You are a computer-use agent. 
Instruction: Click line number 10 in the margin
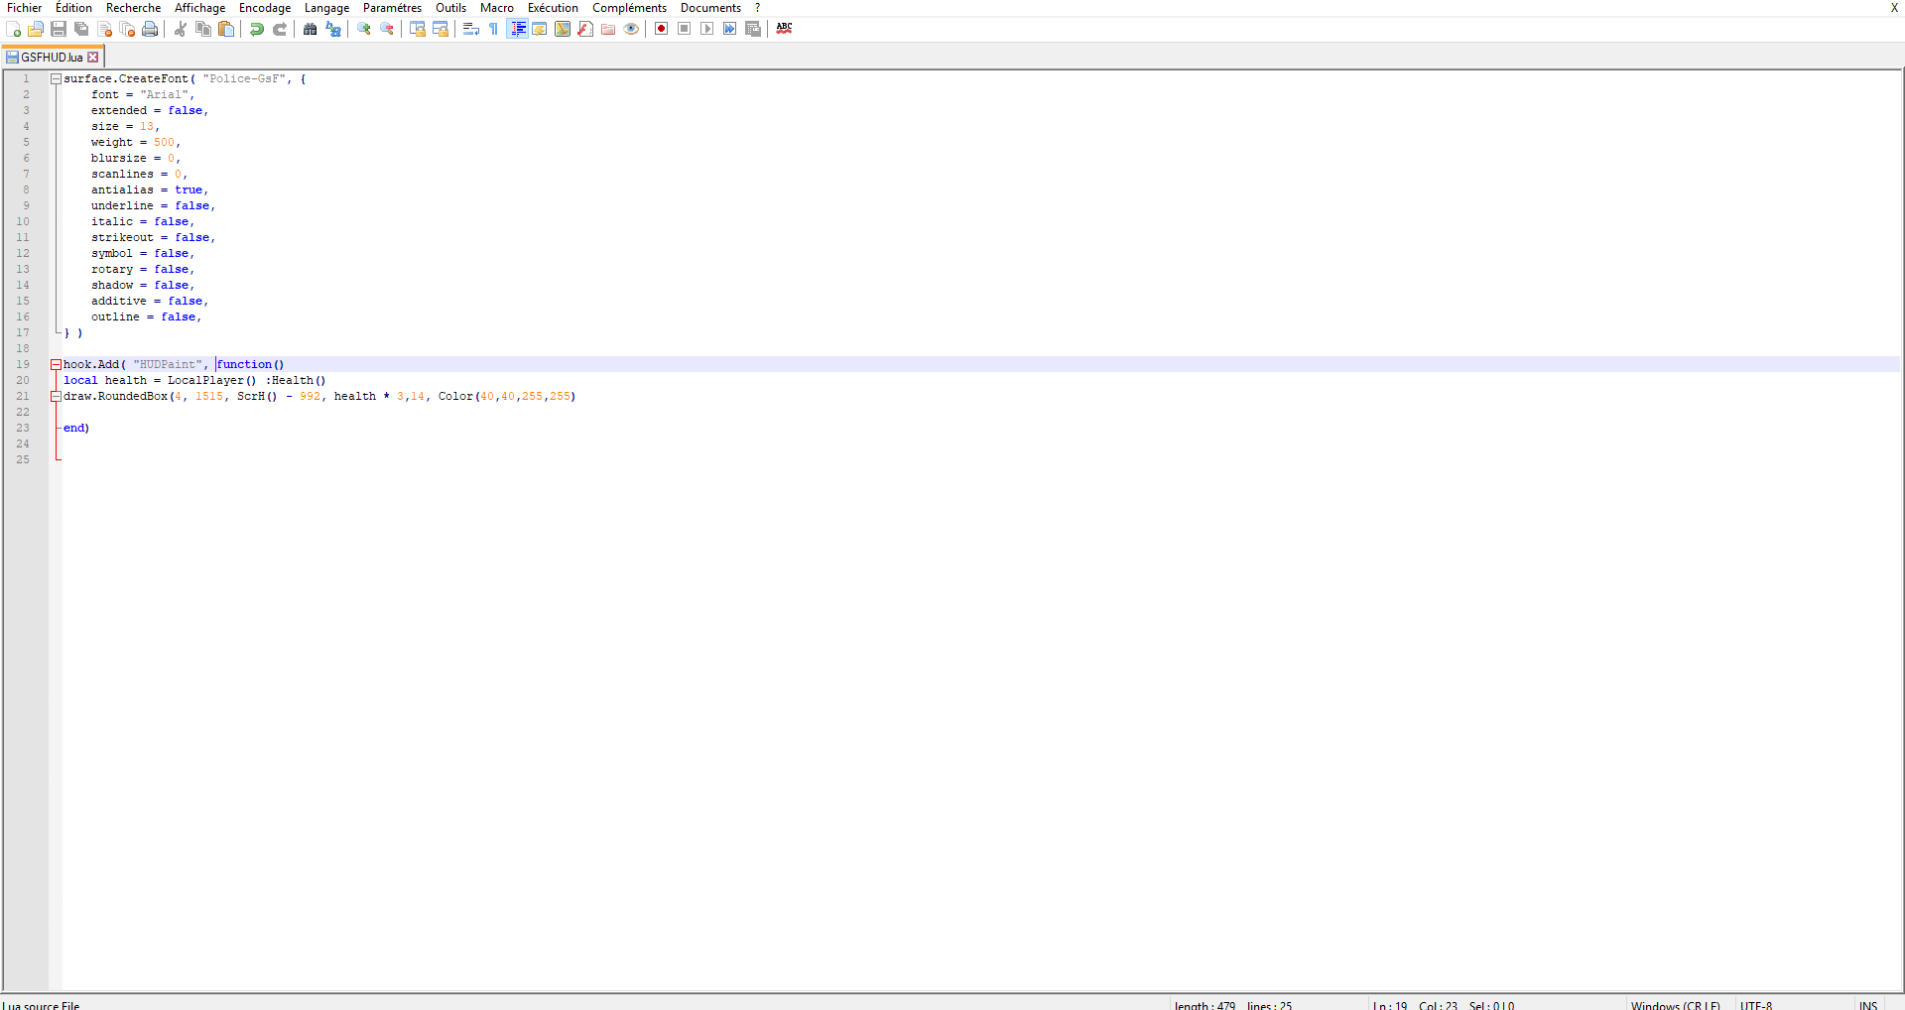point(23,222)
